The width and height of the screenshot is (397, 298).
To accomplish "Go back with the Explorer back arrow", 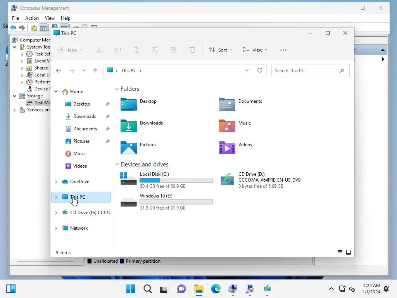I will [x=59, y=71].
